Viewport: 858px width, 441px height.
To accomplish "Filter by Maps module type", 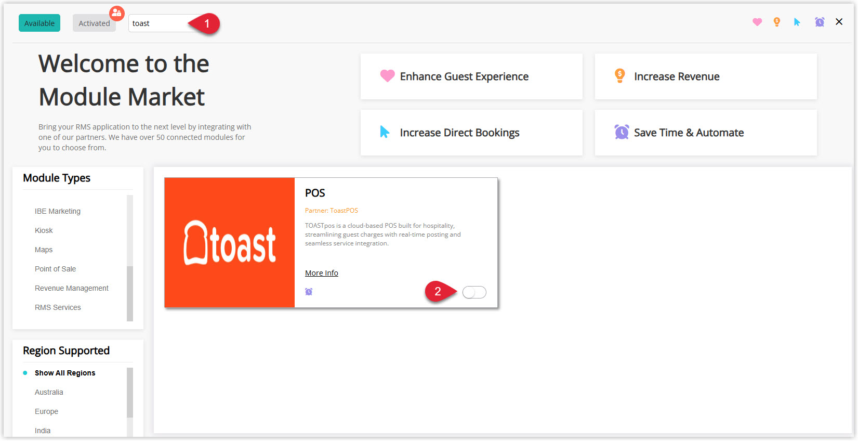I will coord(44,250).
